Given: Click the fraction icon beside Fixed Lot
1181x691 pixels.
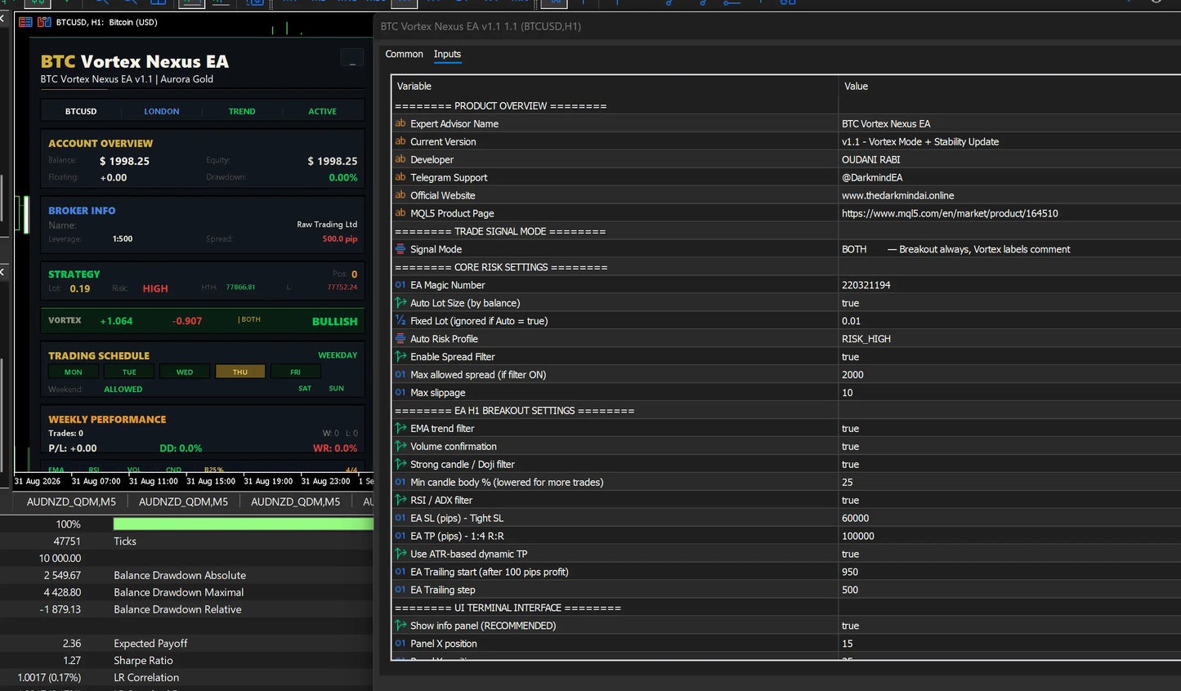Looking at the screenshot, I should click(x=400, y=321).
